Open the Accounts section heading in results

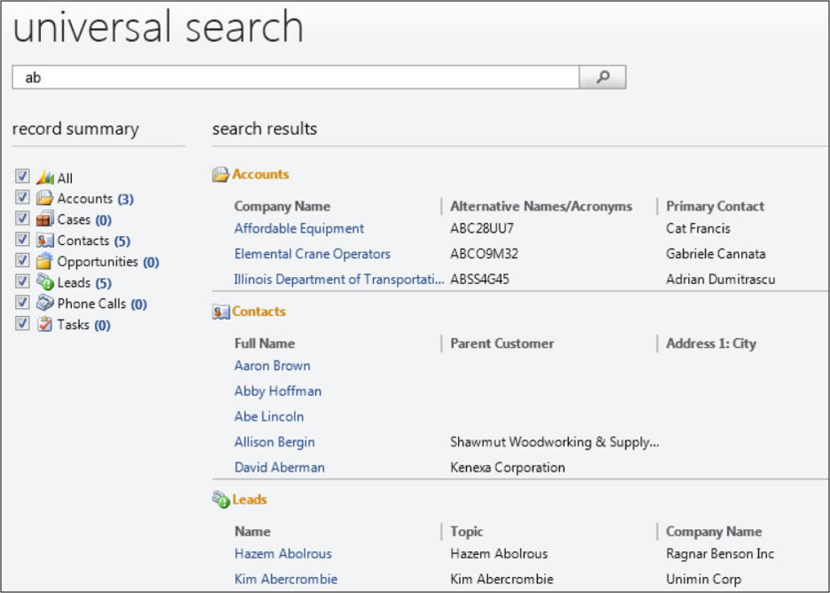[x=260, y=175]
